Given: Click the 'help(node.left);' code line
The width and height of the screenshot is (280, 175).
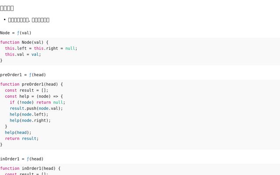Looking at the screenshot, I should (29, 114).
